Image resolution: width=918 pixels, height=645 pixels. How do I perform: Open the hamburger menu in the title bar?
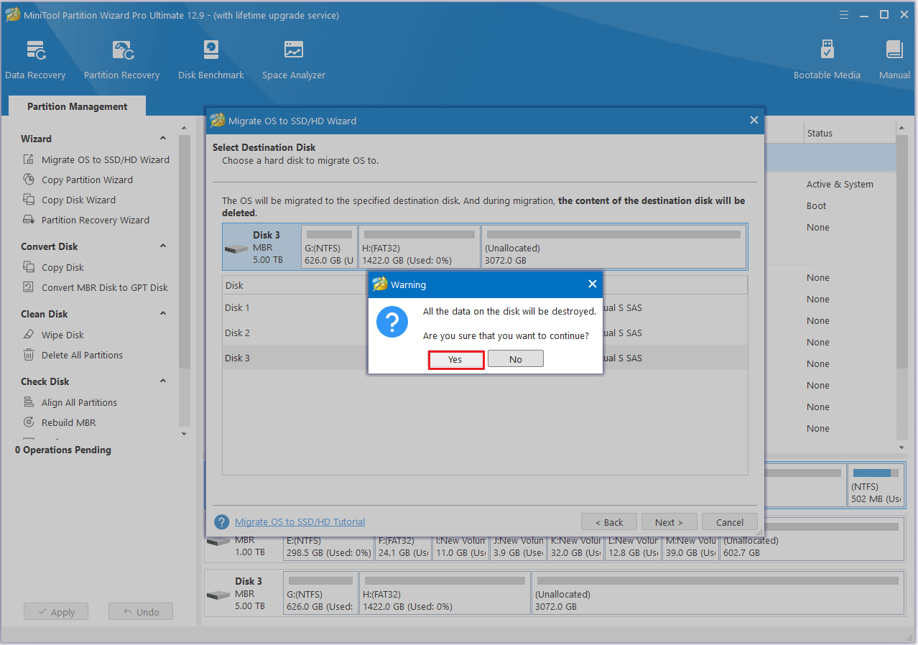click(845, 15)
